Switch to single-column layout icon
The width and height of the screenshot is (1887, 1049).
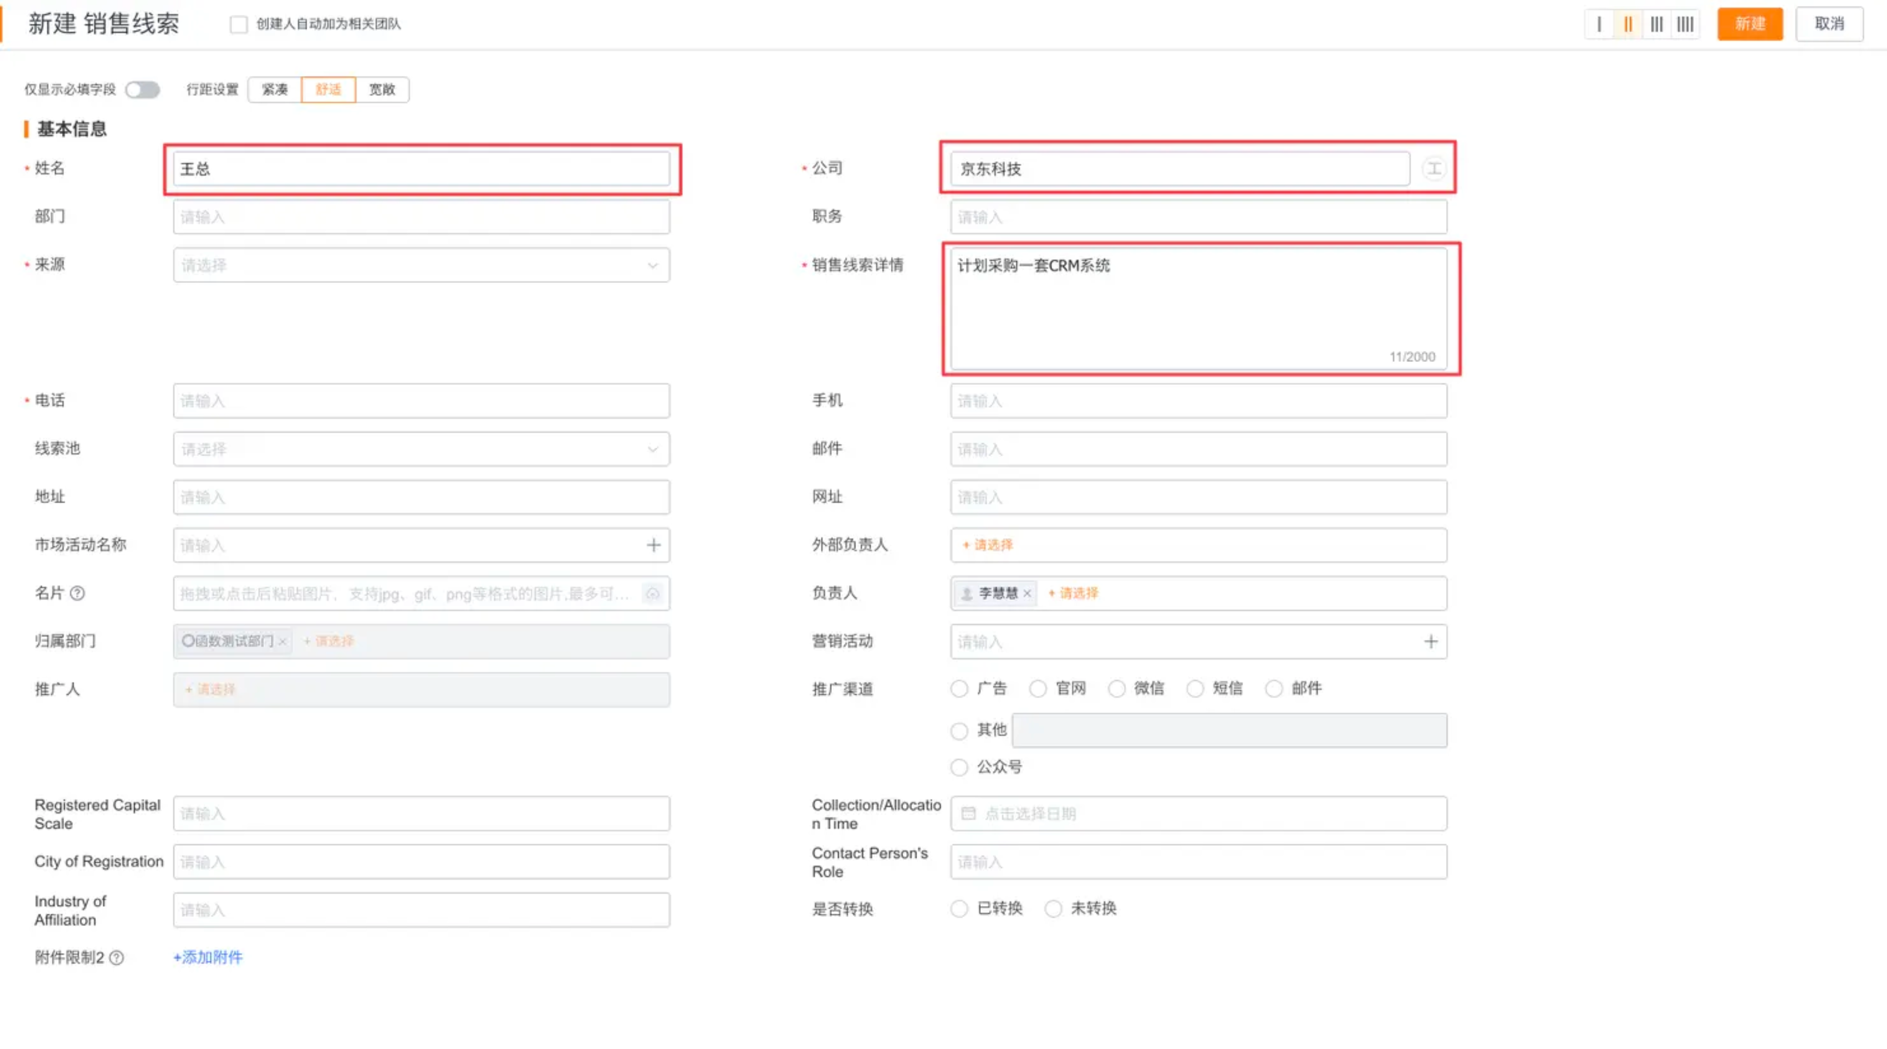(x=1599, y=24)
